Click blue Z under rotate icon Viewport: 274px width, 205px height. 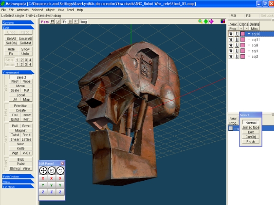tap(60, 192)
